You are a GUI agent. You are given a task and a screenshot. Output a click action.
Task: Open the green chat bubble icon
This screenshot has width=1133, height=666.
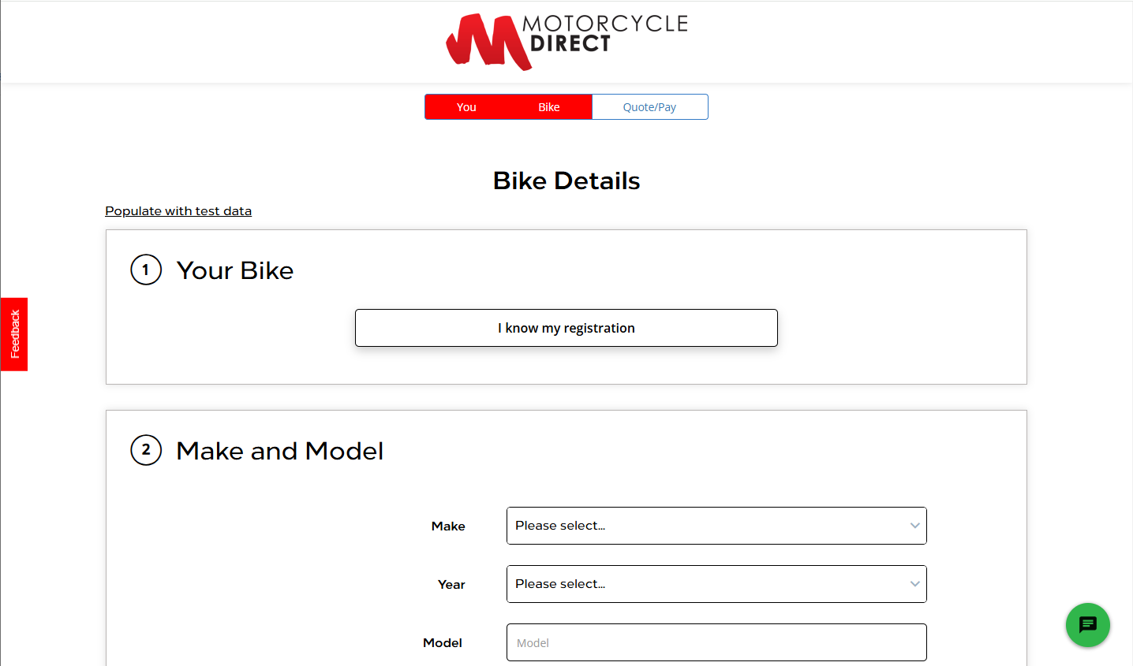click(x=1087, y=625)
